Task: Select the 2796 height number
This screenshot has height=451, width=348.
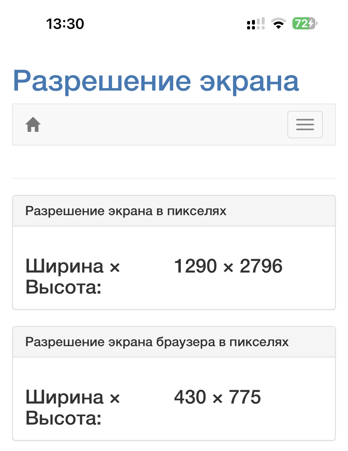Action: click(x=261, y=266)
